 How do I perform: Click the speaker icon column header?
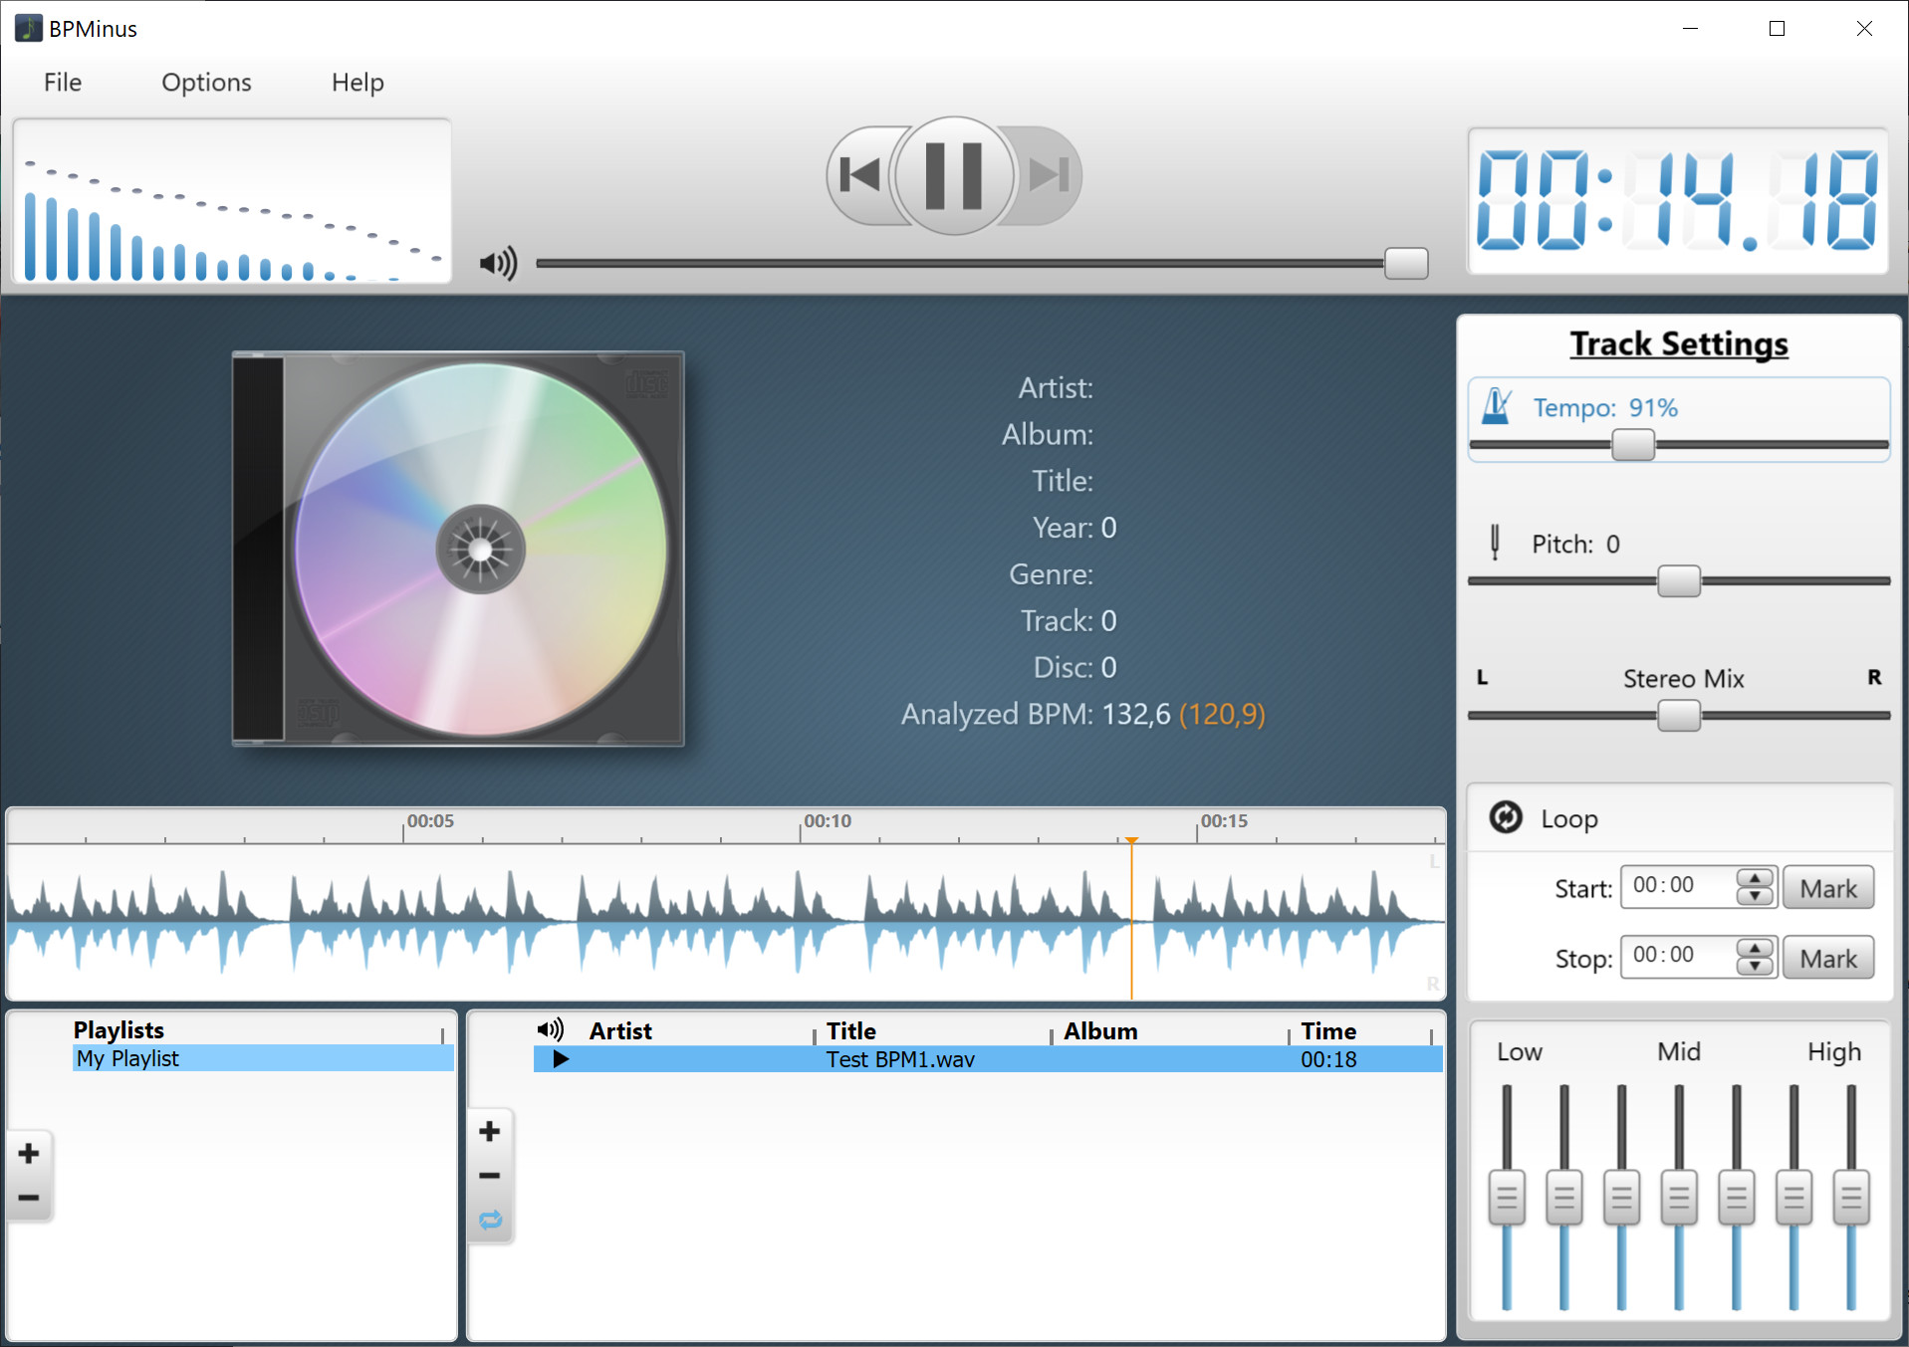tap(550, 1029)
